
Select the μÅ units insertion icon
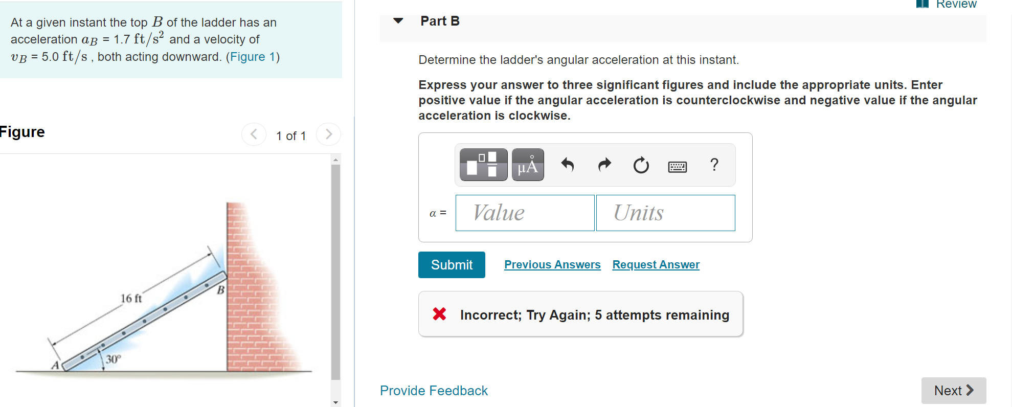(x=528, y=165)
